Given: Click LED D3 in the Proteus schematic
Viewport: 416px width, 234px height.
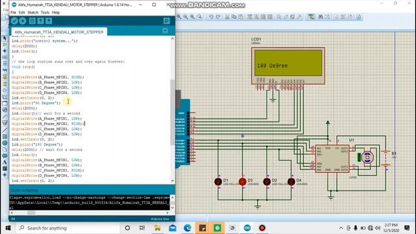Looking at the screenshot, I should (x=242, y=181).
